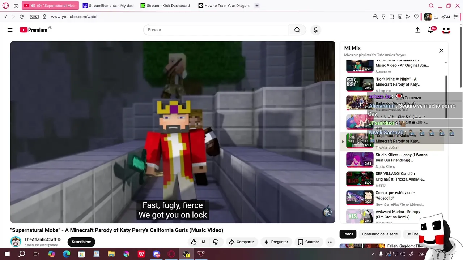The width and height of the screenshot is (463, 260).
Task: Click the playlist scroll-up arrow
Action: pyautogui.click(x=446, y=62)
